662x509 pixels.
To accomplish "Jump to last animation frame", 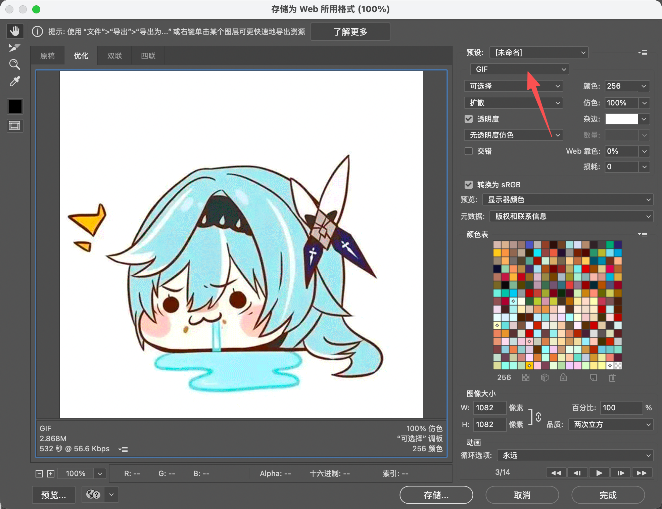I will pos(642,473).
